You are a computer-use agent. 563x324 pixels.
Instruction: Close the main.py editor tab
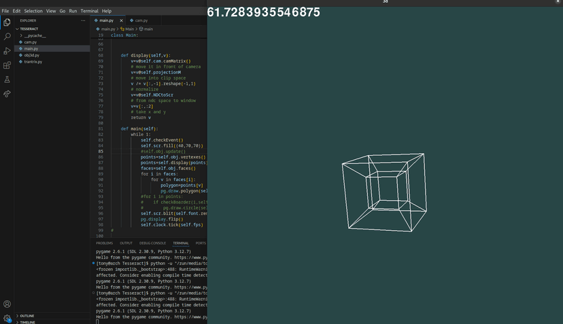(x=120, y=20)
